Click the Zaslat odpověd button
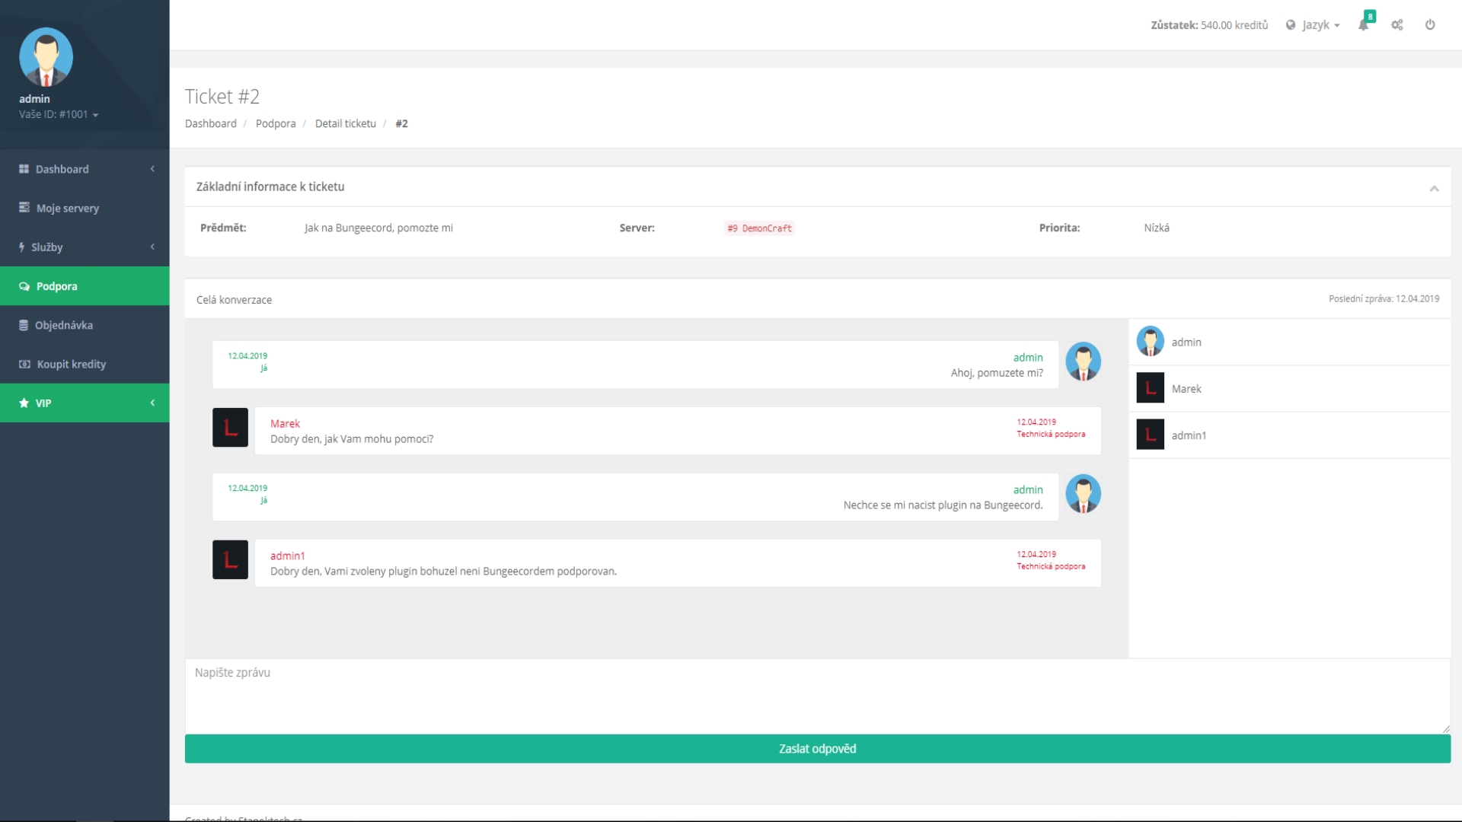The height and width of the screenshot is (822, 1462). point(817,749)
